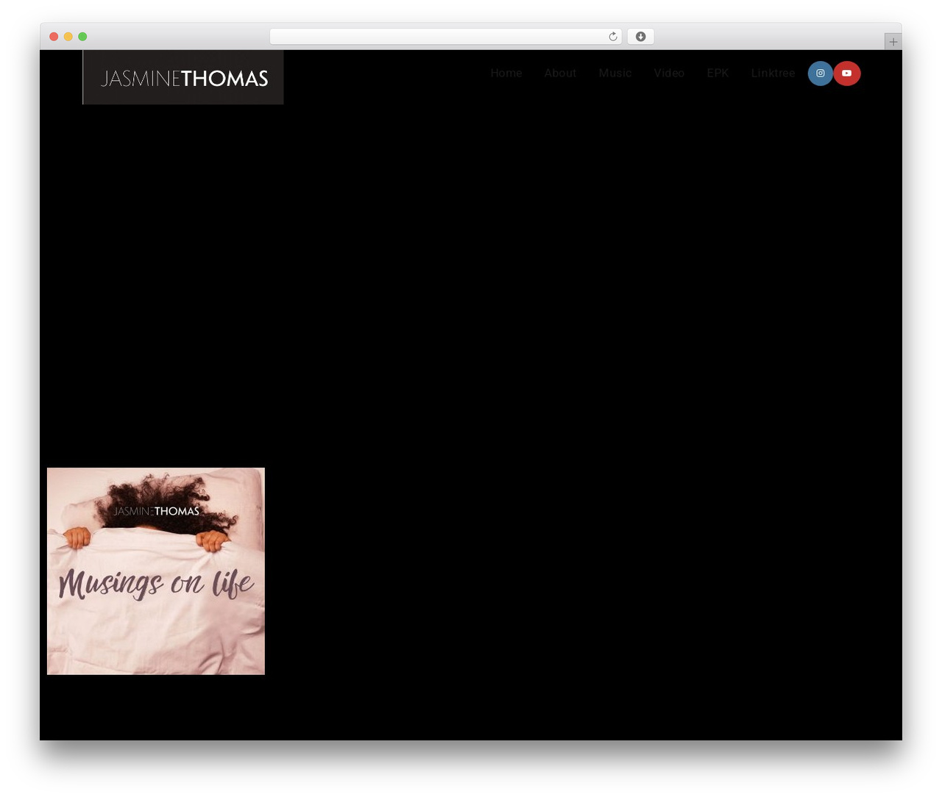Click the Jasmine Thomas header logo
The image size is (942, 797).
[x=183, y=77]
